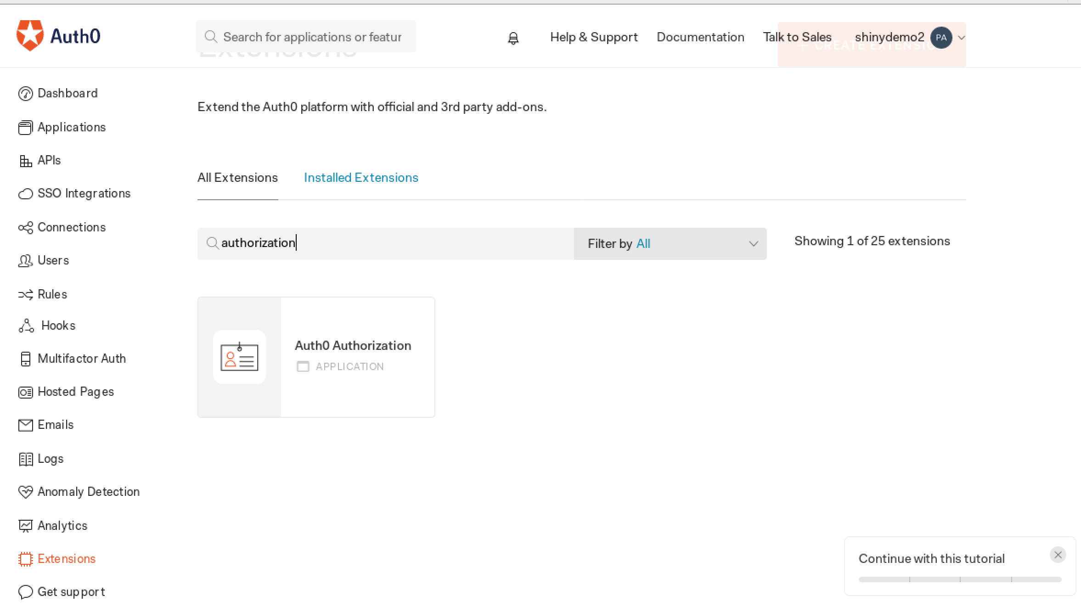Click the APIs sidebar icon
This screenshot has width=1081, height=607.
pos(25,161)
